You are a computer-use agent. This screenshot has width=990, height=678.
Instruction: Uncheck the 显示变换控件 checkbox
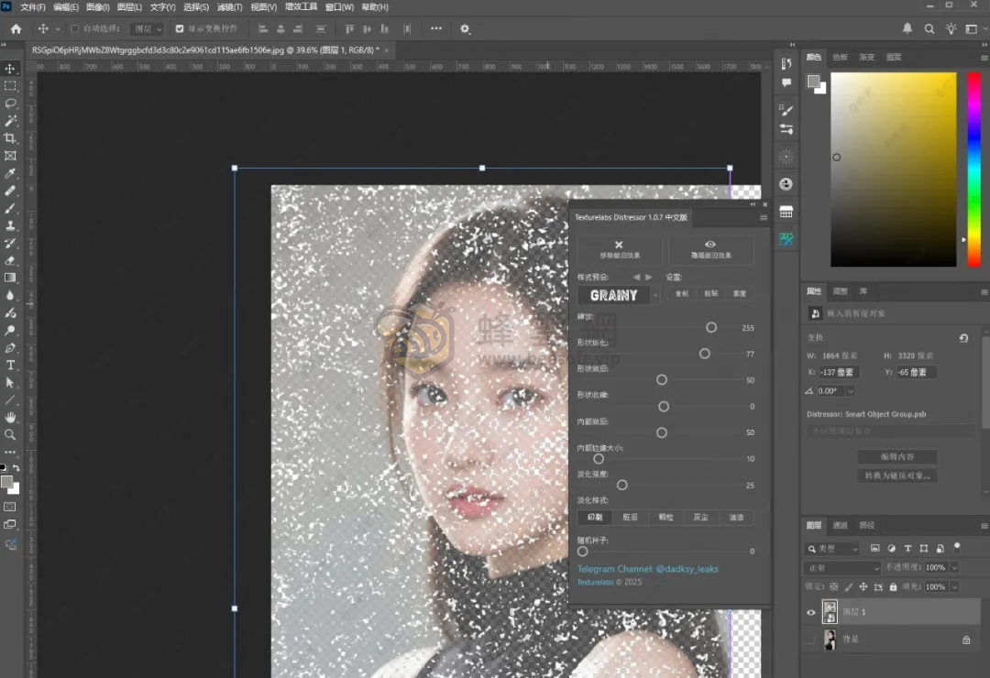tap(180, 29)
